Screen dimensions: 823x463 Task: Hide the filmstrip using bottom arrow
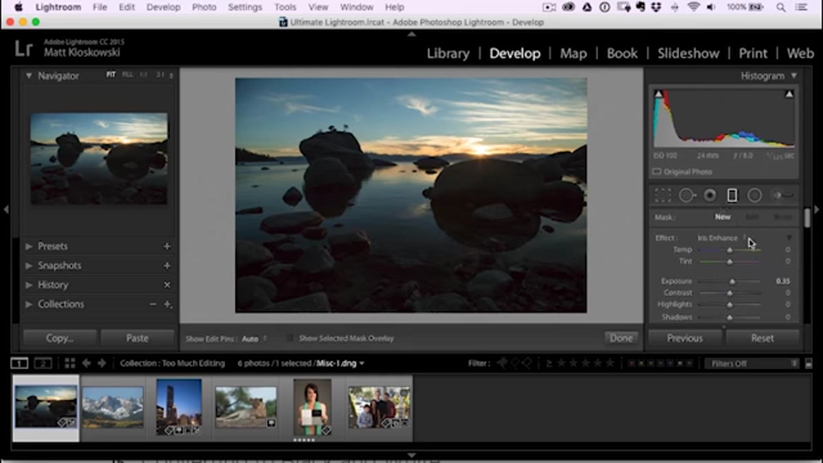coord(411,455)
